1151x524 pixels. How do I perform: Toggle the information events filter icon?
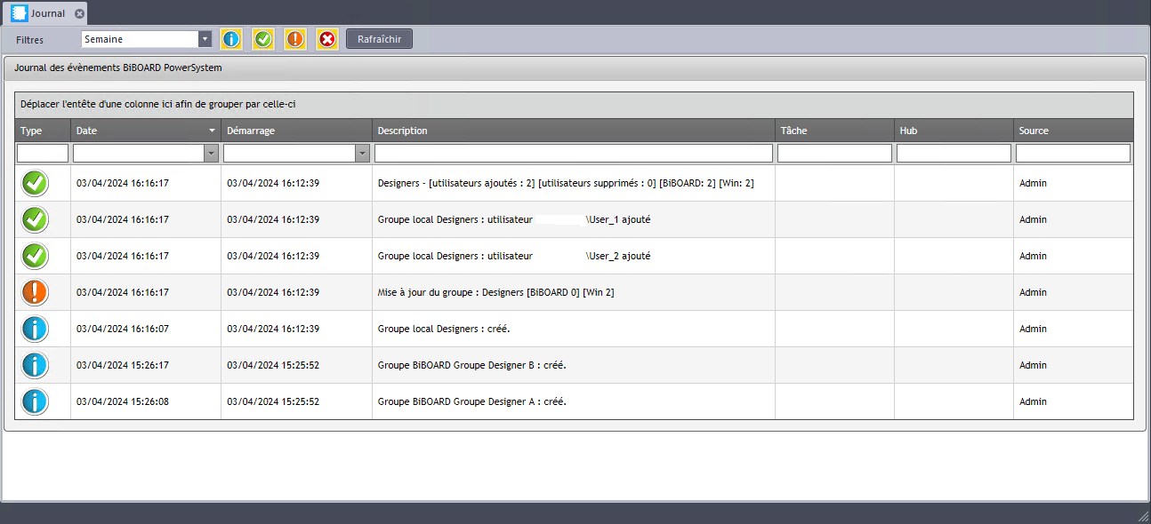[231, 39]
